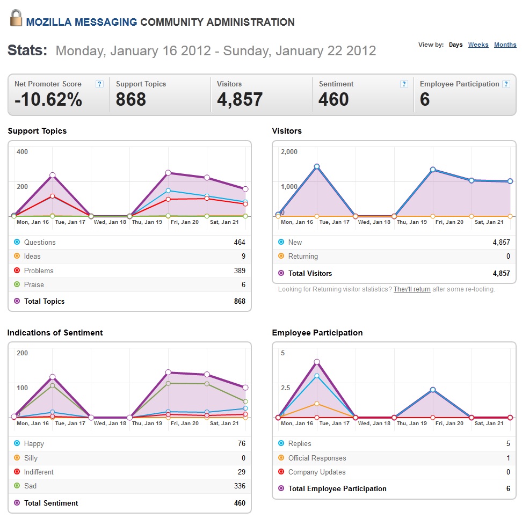The width and height of the screenshot is (522, 526).
Task: Click the Questions legend circle icon
Action: (x=17, y=242)
